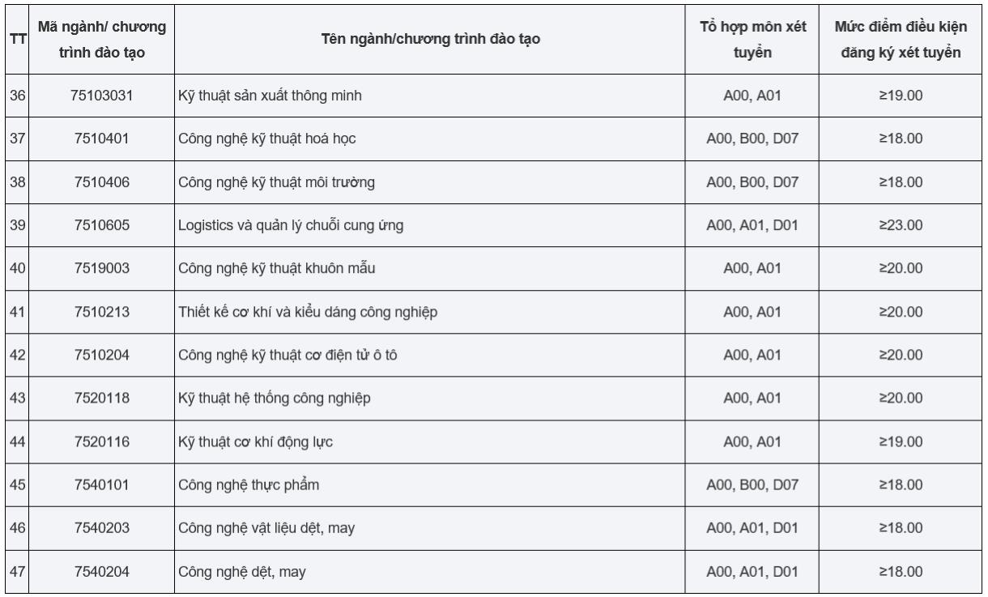988x597 pixels.
Task: Select 'Công nghệ kỹ thuật môi trường' row name
Action: point(276,182)
